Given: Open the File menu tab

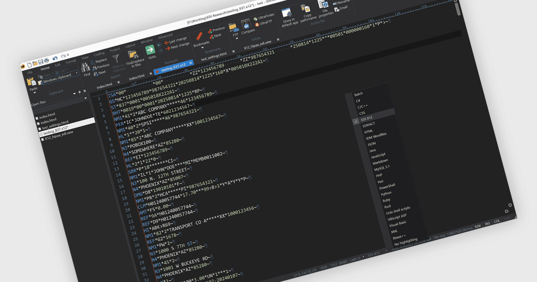Looking at the screenshot, I should (x=30, y=72).
